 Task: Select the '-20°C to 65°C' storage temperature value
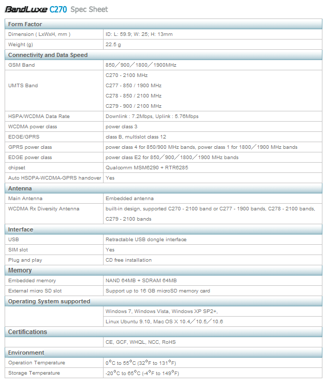142,373
